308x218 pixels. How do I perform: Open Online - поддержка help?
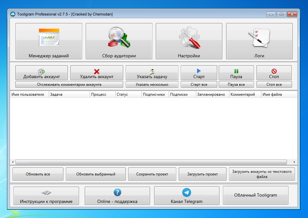click(117, 196)
